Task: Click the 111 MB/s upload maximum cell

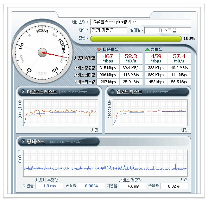Action: 179,75
